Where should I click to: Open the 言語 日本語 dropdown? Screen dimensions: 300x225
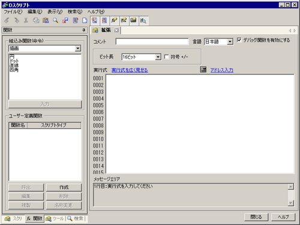coord(230,41)
